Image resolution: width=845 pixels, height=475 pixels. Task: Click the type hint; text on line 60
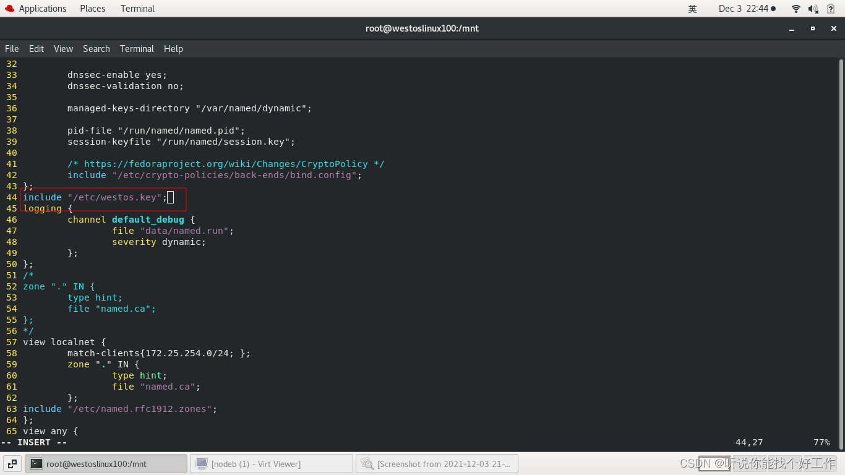[140, 375]
